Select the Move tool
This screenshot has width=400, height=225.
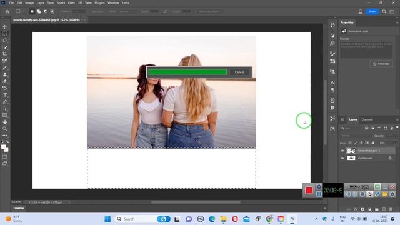tap(4, 27)
